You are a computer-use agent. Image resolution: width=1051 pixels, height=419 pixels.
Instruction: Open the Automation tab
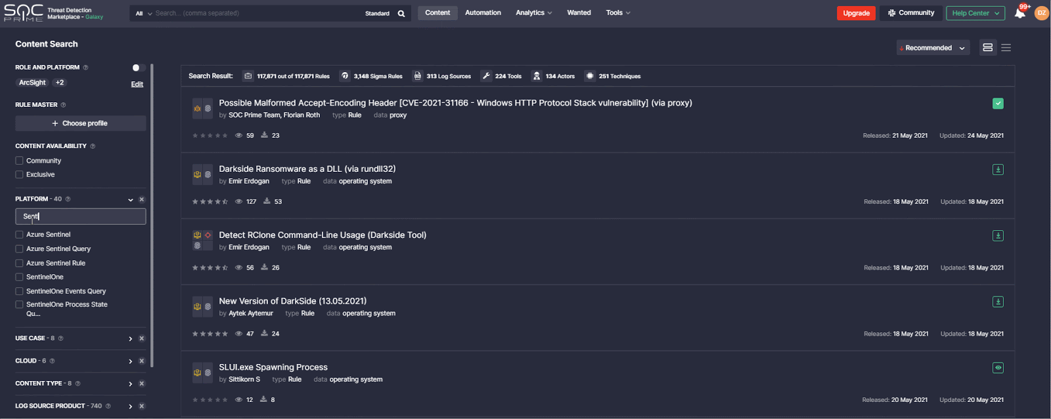pyautogui.click(x=483, y=13)
